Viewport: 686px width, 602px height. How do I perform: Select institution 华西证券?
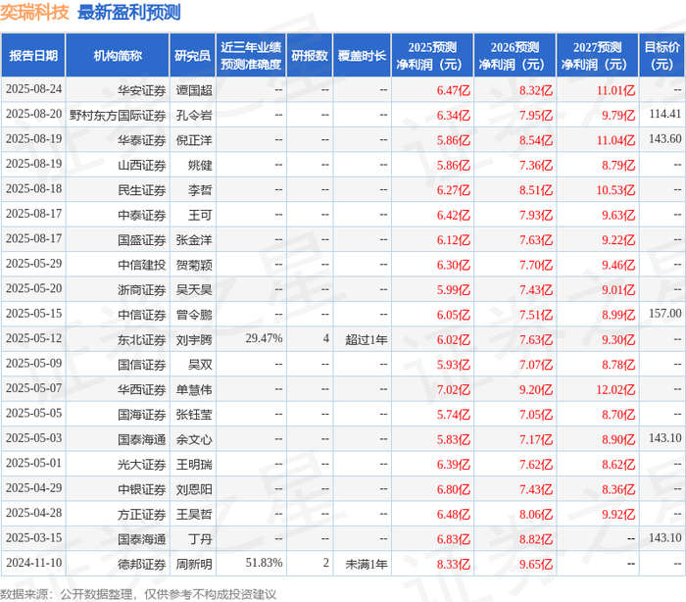pos(142,389)
